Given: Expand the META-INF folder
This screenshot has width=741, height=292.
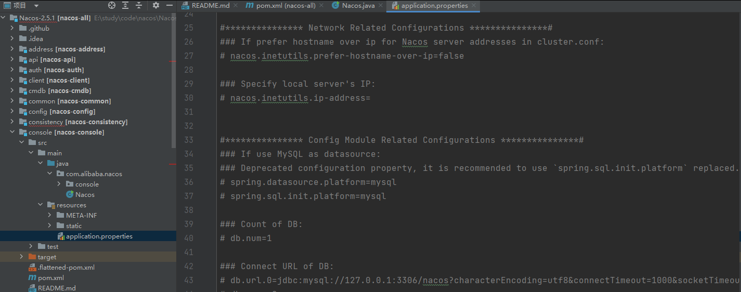Looking at the screenshot, I should click(49, 216).
